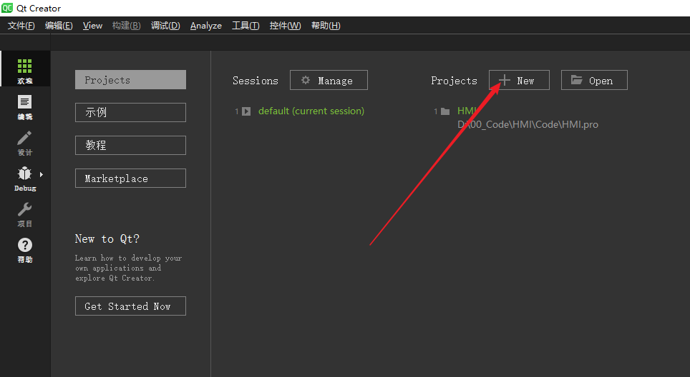Screen dimensions: 690x377
Task: Click the Sessions heading
Action: 256,81
